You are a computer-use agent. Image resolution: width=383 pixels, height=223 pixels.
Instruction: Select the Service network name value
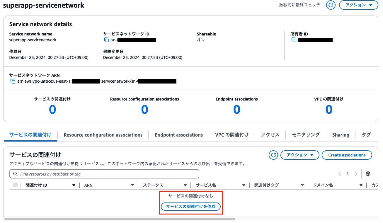tap(33, 40)
